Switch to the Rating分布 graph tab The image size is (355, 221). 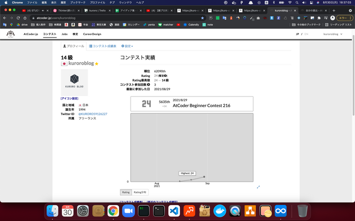[x=140, y=192]
